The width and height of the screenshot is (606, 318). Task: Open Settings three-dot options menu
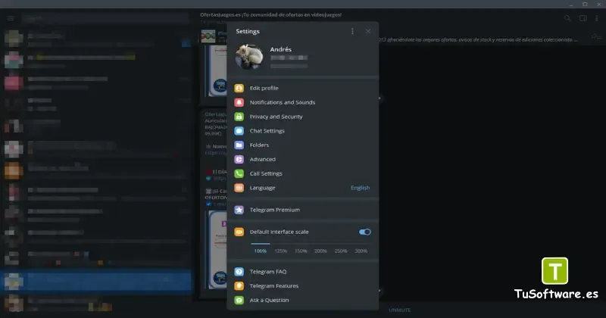point(352,31)
